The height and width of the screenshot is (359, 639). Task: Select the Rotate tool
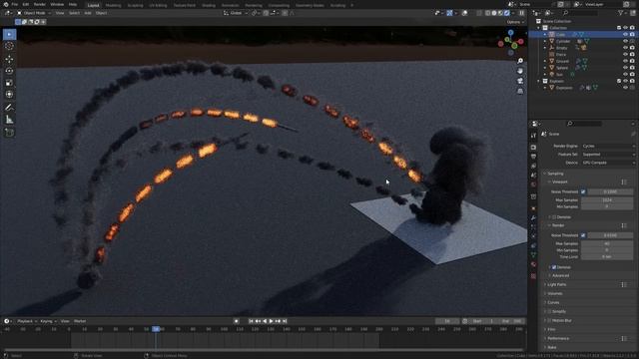pos(9,71)
